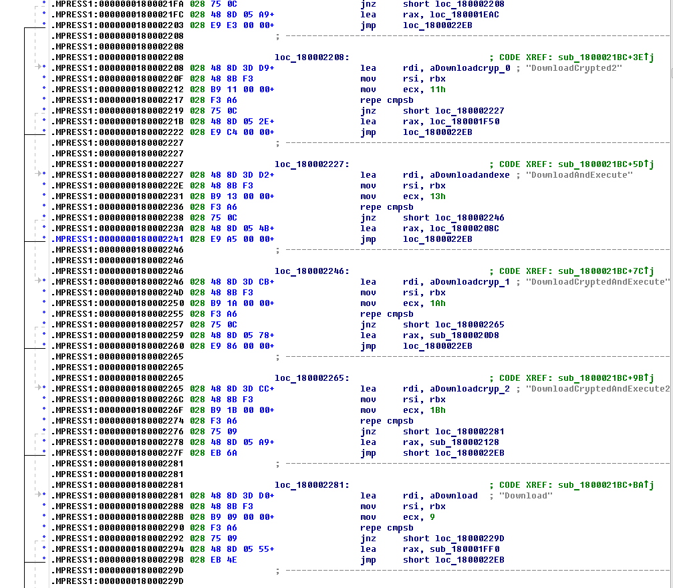Click CODE XREF sub_1800021BC+3E
Screen dimensions: 673x588
[x=606, y=57]
